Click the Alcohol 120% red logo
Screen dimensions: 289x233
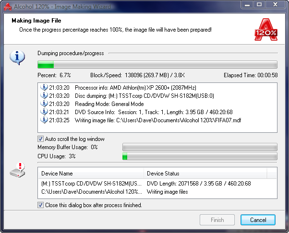pyautogui.click(x=266, y=30)
